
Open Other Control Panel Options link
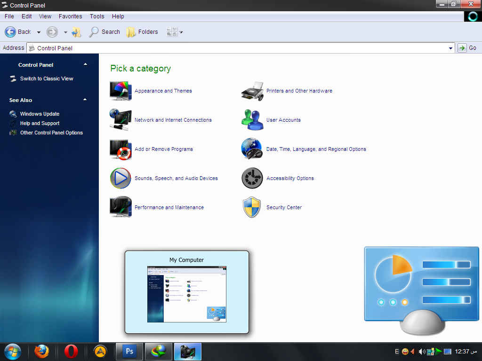(52, 133)
